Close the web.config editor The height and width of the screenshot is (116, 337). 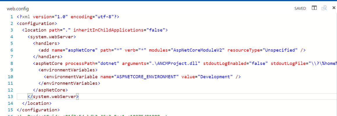(334, 8)
